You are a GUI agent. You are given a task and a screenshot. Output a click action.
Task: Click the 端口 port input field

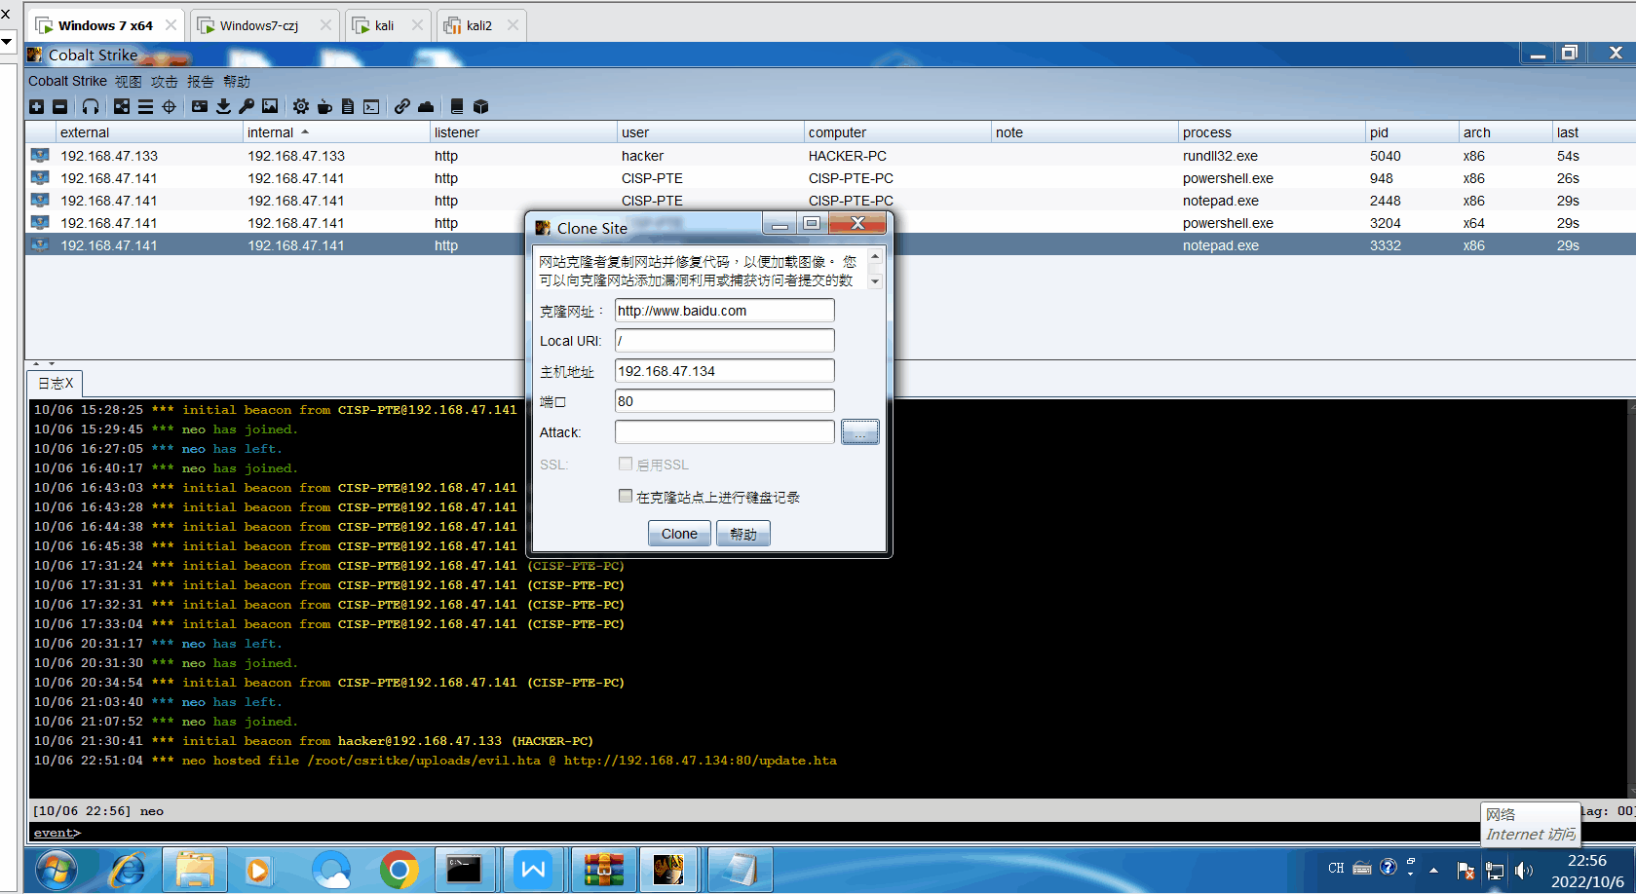(724, 401)
